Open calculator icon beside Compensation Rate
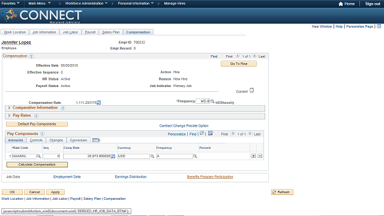Screen dimensions: 384x216 tap(98, 103)
